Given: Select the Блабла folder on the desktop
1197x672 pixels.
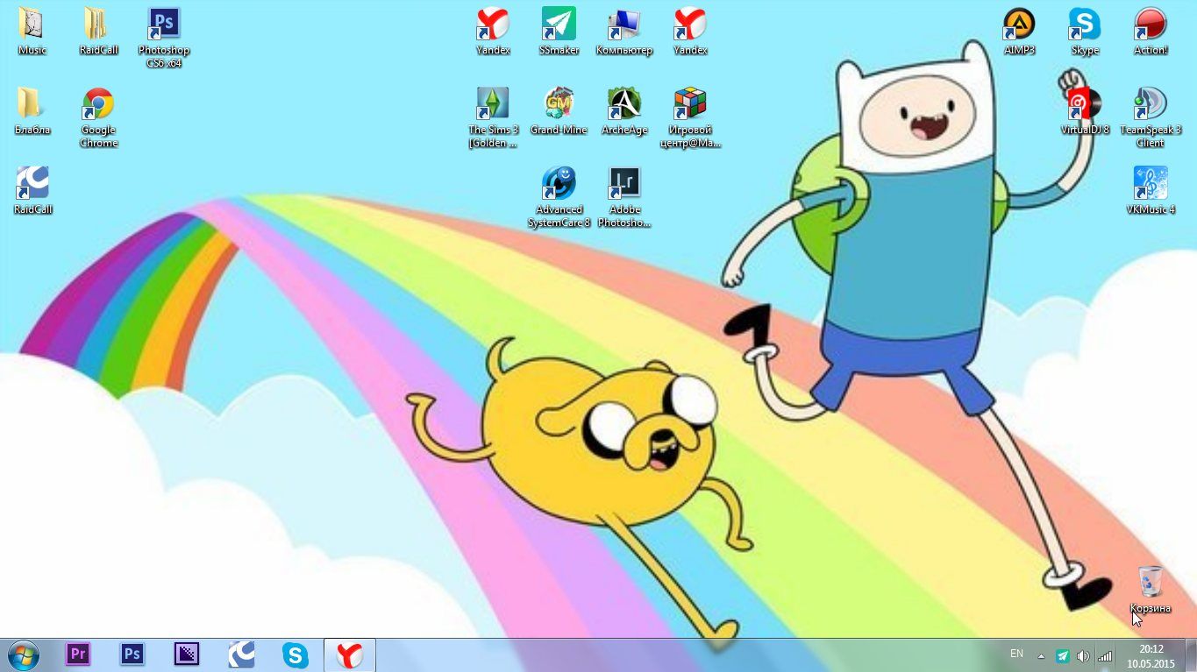Looking at the screenshot, I should (x=32, y=111).
